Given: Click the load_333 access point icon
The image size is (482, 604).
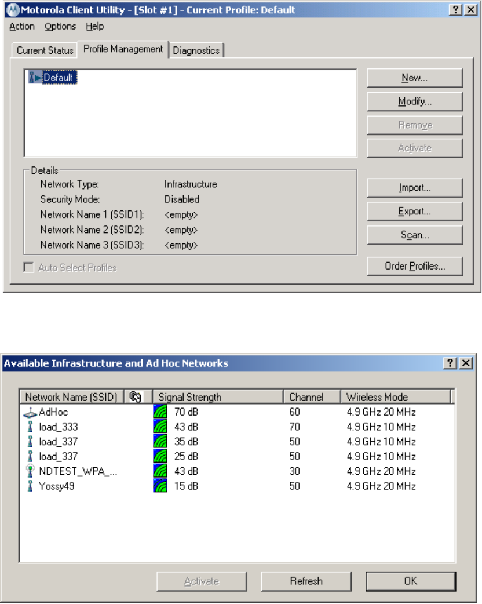Looking at the screenshot, I should click(x=30, y=427).
